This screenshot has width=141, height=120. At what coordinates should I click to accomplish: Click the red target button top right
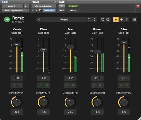(x=138, y=6)
